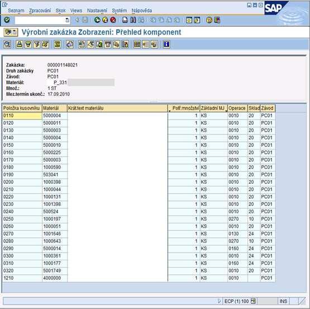Viewport: 310px width, 309px height.
Task: Click the INS indicator in status bar
Action: (283, 301)
